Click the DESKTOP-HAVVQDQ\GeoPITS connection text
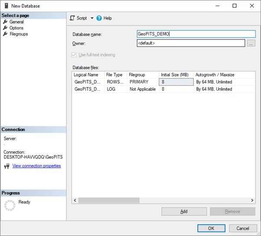 click(x=33, y=157)
